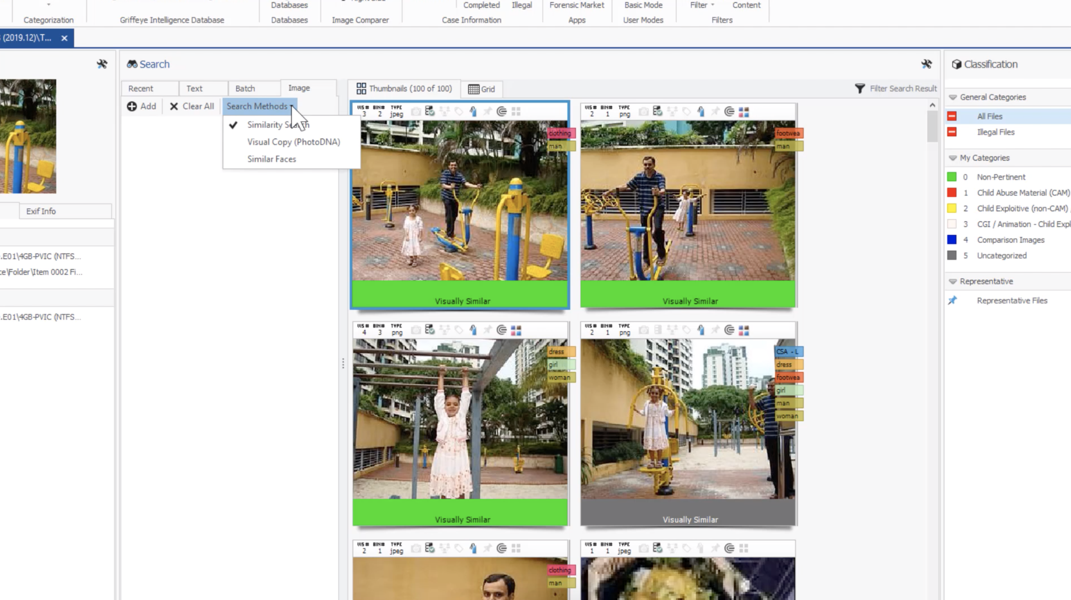Click the tag icon on the footwear-tagged png thumbnail
The height and width of the screenshot is (600, 1071).
(x=686, y=111)
